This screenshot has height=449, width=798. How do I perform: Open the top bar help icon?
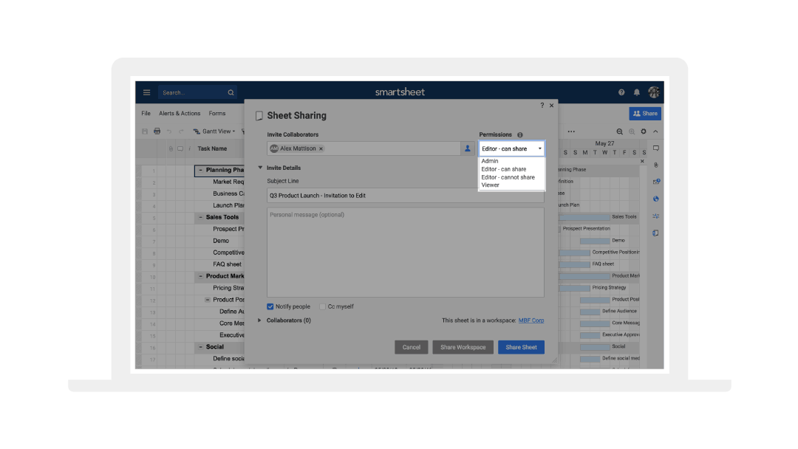[x=621, y=92]
